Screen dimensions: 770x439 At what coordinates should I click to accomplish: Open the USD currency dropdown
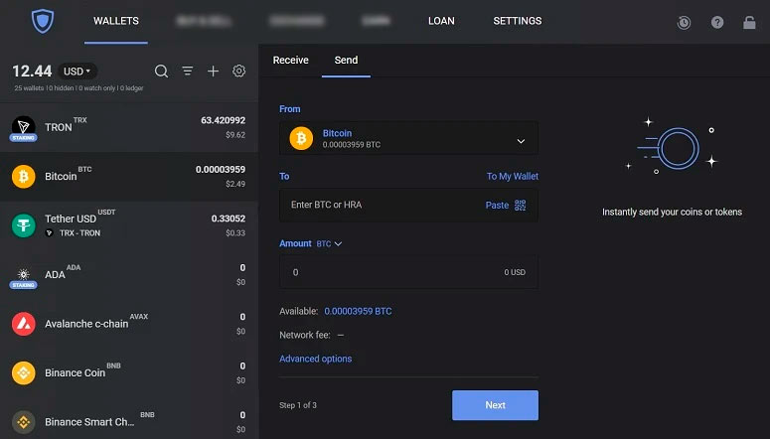77,72
